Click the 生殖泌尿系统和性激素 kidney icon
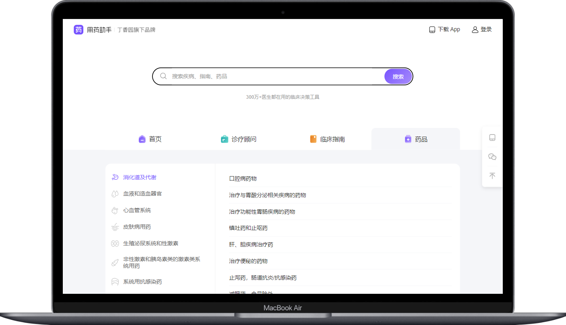This screenshot has width=566, height=325. (115, 244)
